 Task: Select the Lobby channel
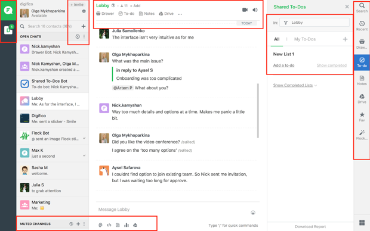(x=53, y=101)
